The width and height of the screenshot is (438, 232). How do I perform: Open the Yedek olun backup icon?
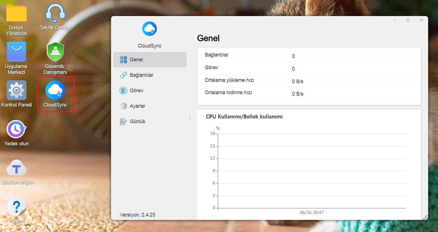click(16, 129)
